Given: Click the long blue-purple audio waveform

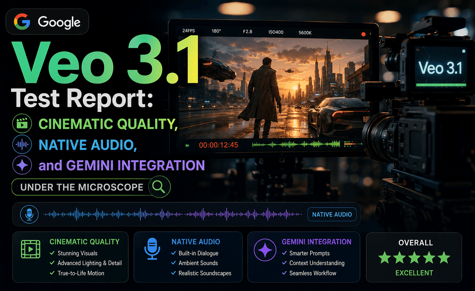Looking at the screenshot, I should tap(173, 214).
